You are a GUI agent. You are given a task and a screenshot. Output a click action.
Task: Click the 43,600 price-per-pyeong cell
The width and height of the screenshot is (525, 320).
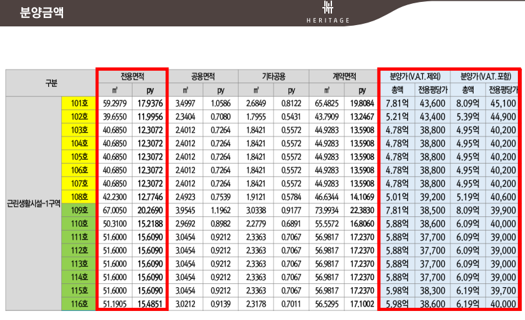(432, 103)
